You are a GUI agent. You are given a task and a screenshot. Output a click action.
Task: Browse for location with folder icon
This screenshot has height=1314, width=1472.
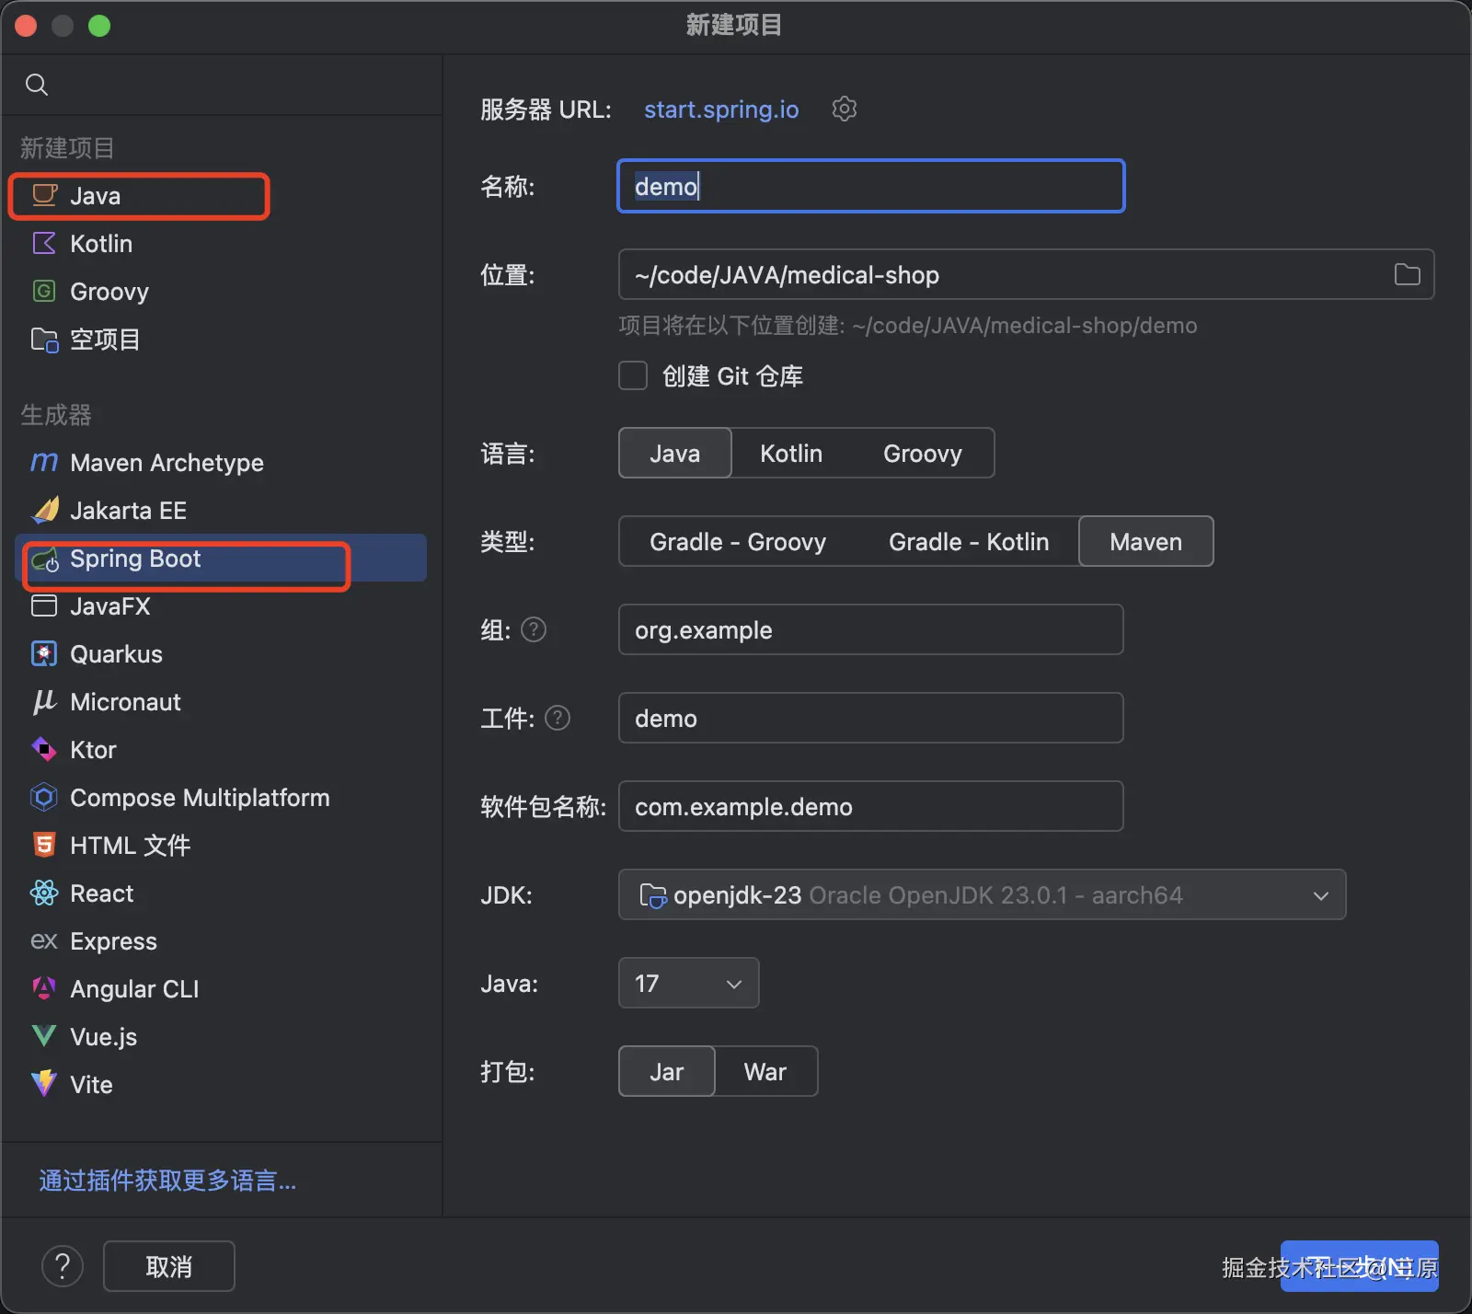pyautogui.click(x=1407, y=274)
